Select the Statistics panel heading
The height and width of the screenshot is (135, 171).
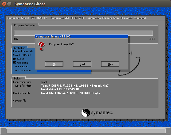20,48
